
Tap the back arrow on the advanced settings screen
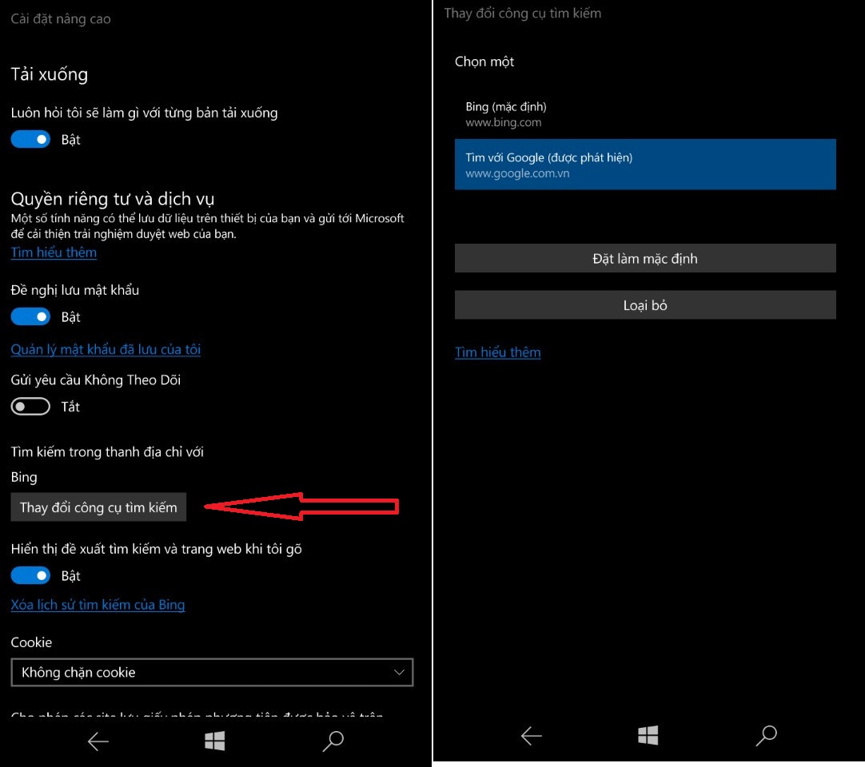point(98,741)
